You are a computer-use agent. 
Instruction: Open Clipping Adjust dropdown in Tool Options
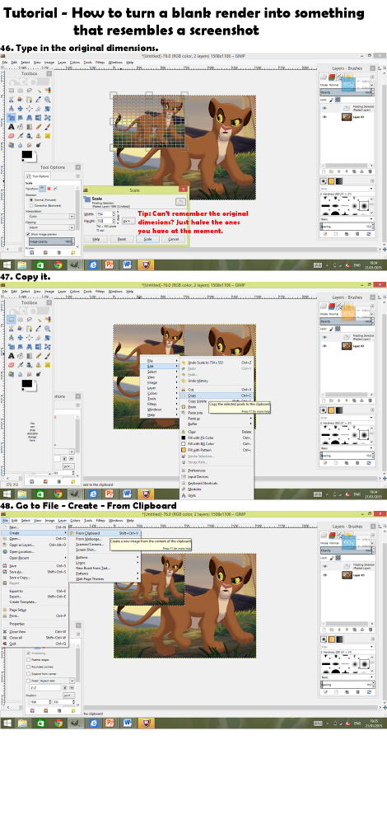pos(50,227)
